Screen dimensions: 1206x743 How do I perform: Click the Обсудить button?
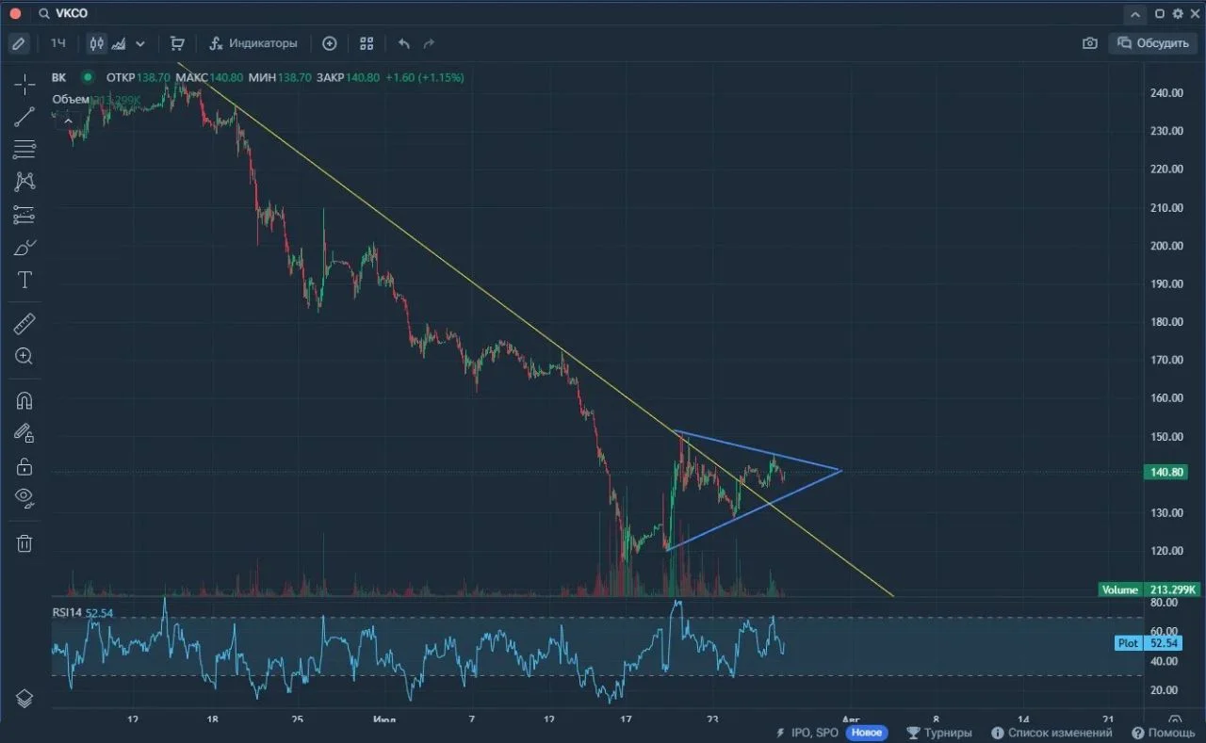1153,43
